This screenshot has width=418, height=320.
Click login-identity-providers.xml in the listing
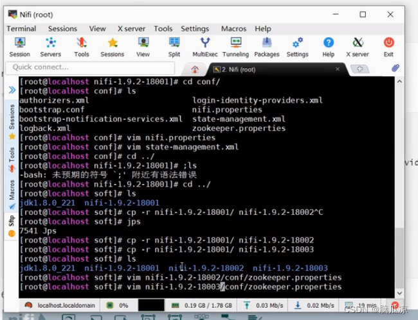(x=257, y=101)
